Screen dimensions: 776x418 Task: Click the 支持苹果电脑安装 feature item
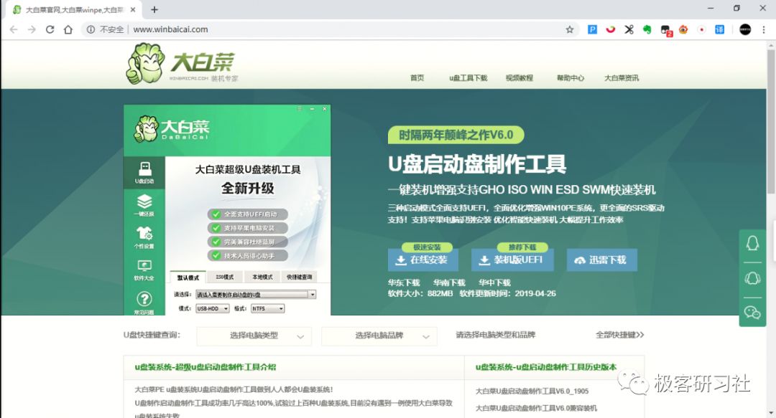[x=248, y=228]
